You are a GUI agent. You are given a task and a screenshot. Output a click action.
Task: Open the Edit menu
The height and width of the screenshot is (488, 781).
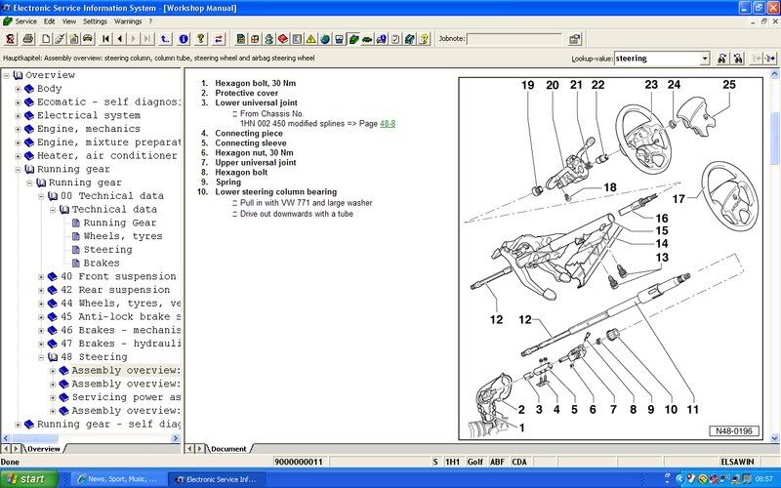point(50,21)
